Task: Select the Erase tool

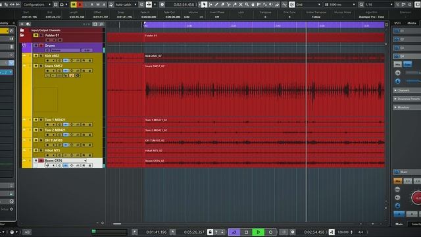Action: point(222,5)
